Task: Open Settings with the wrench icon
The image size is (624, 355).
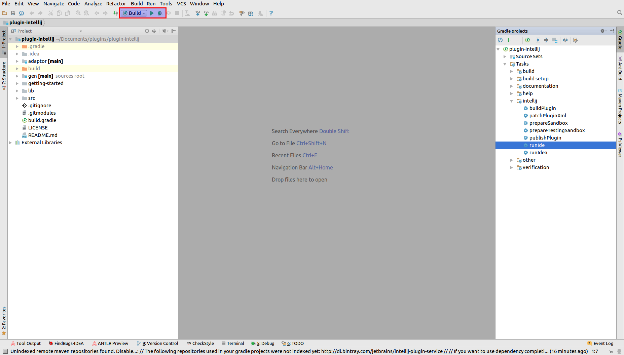Action: tap(242, 13)
